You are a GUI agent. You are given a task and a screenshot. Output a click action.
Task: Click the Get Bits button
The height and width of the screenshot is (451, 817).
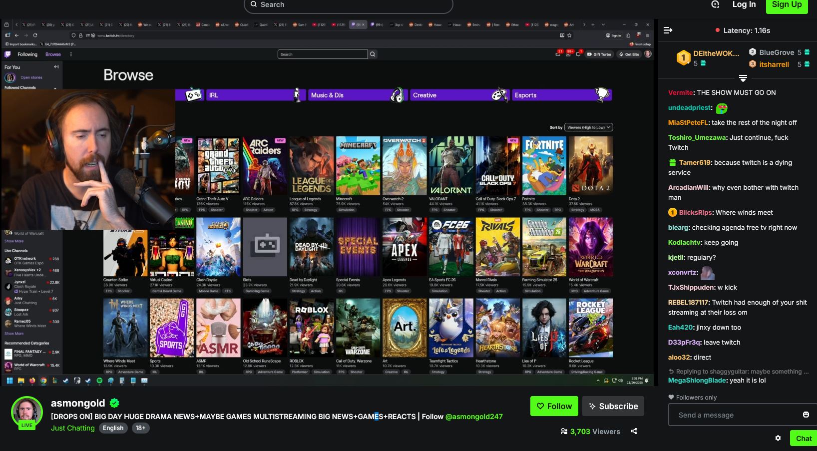click(x=629, y=54)
